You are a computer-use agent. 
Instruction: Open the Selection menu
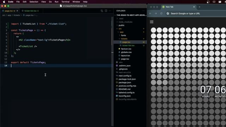[x=34, y=2]
